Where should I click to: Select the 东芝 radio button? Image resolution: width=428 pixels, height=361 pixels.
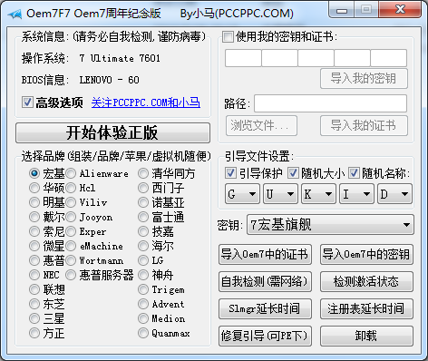coord(34,304)
